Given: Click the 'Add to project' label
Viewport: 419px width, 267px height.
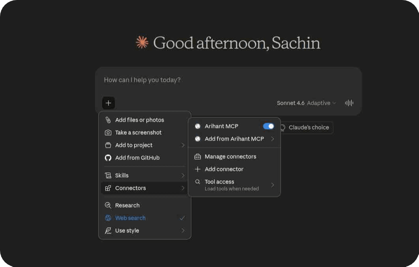Looking at the screenshot, I should tap(134, 145).
